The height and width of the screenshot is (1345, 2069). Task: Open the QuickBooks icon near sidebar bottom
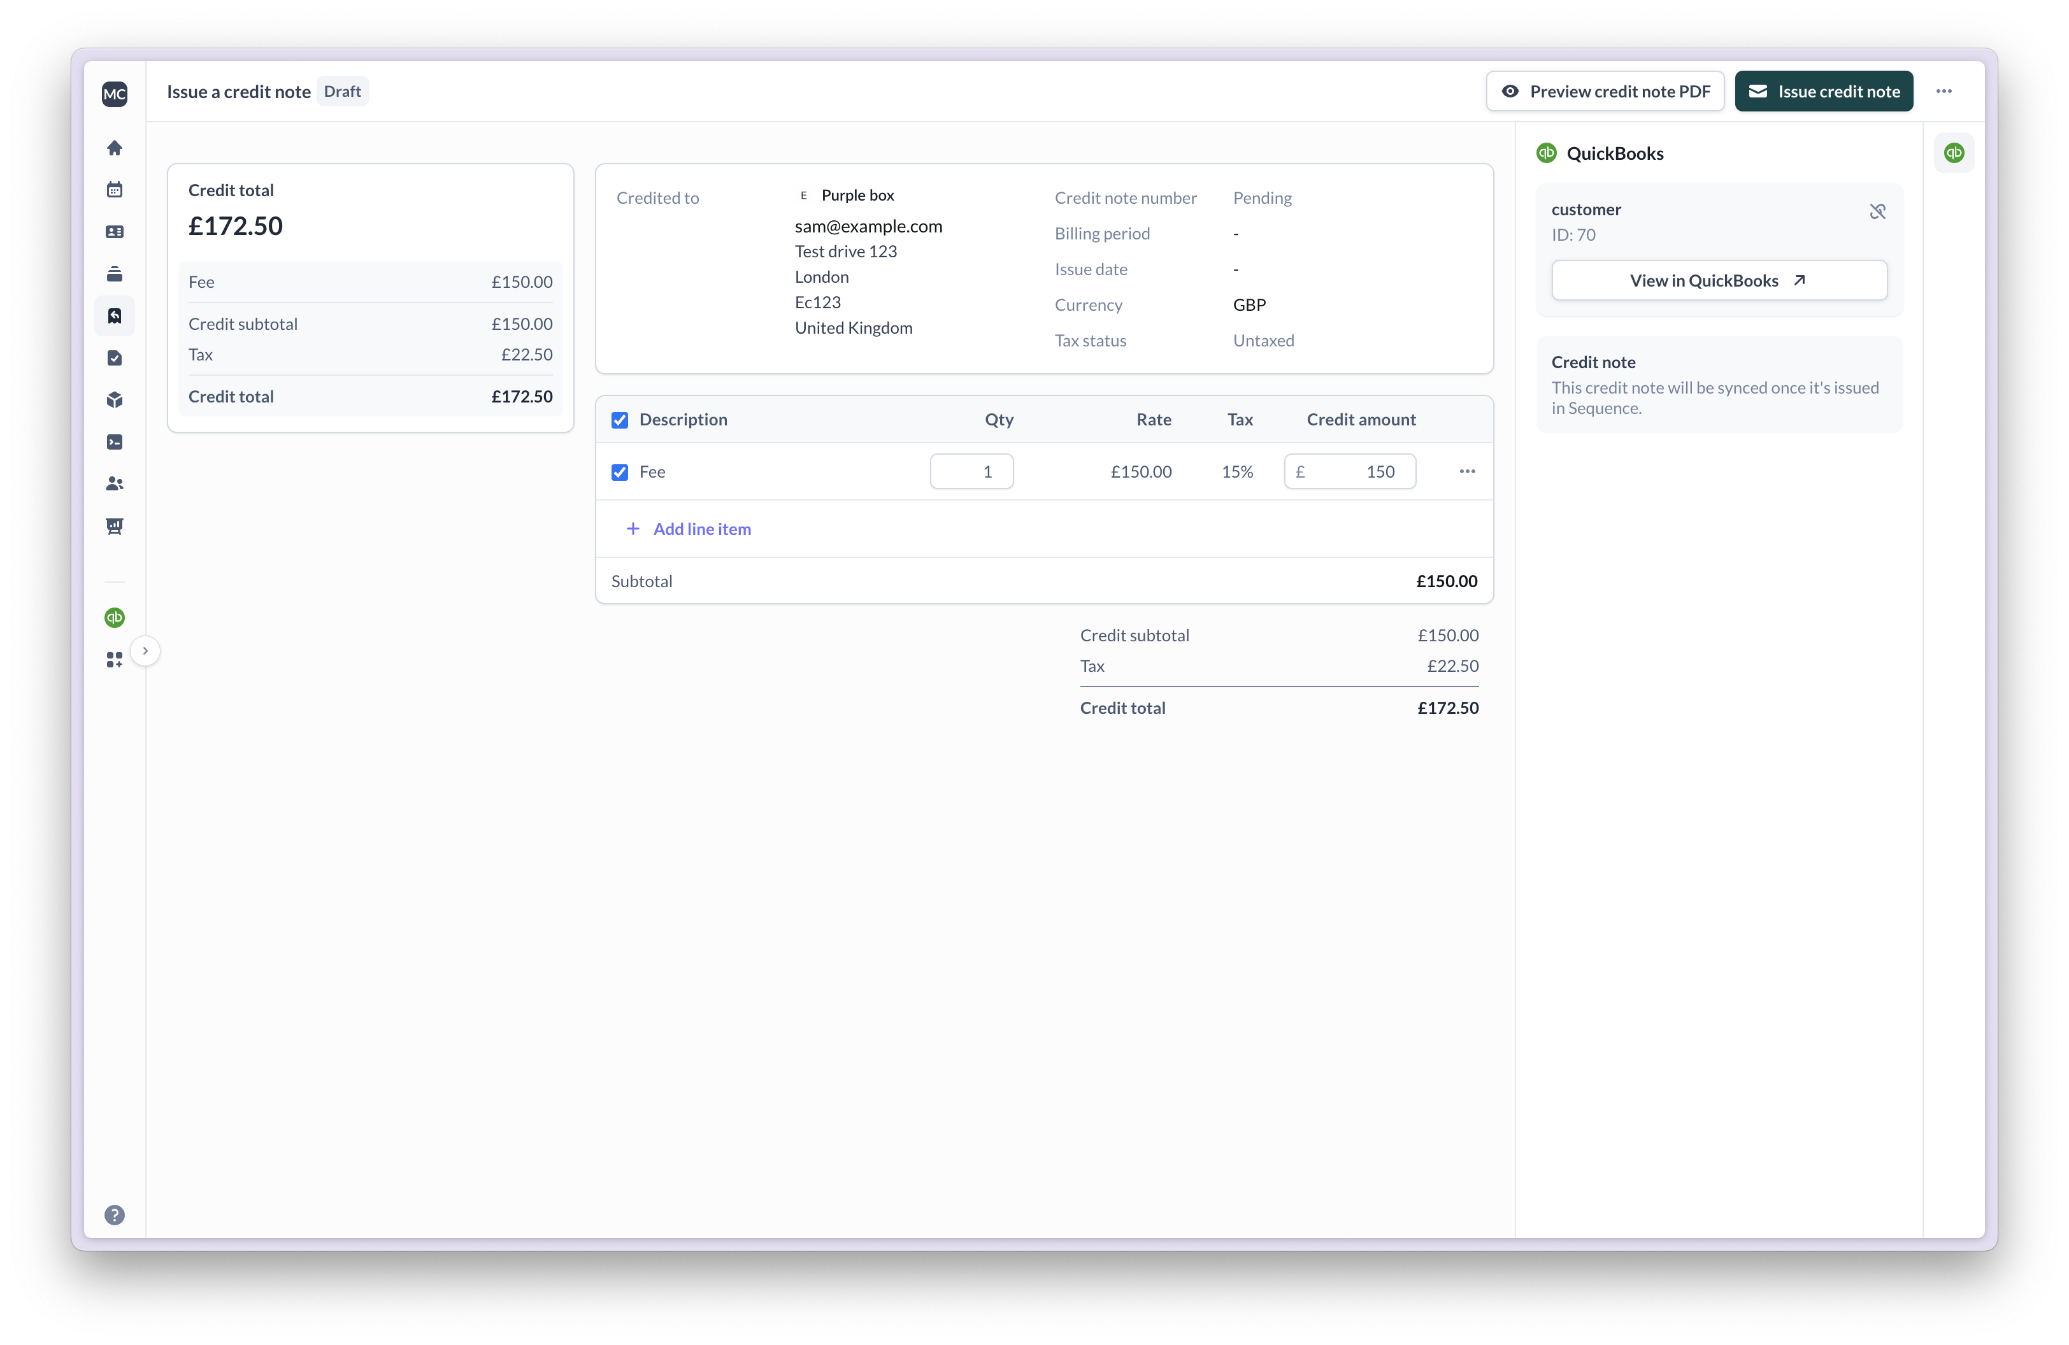click(114, 618)
